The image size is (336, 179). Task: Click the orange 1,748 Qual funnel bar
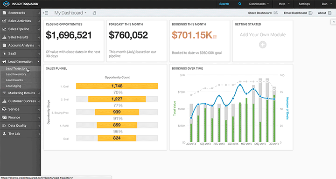117,86
